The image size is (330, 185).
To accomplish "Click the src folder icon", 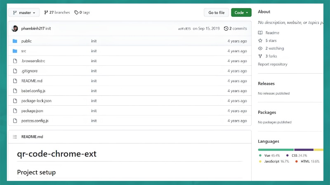I will pyautogui.click(x=15, y=51).
